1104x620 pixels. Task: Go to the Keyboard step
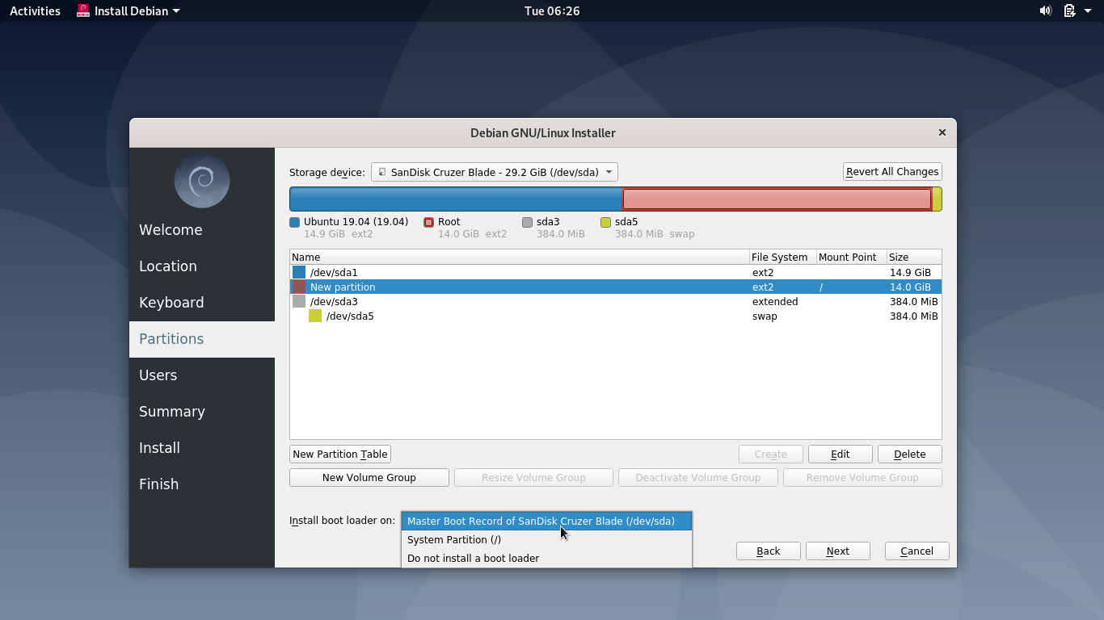pos(202,303)
